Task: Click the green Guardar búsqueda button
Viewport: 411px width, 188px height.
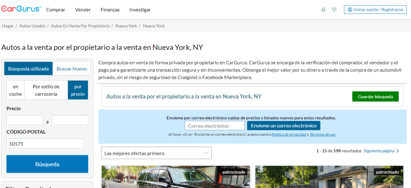Action: click(x=375, y=96)
